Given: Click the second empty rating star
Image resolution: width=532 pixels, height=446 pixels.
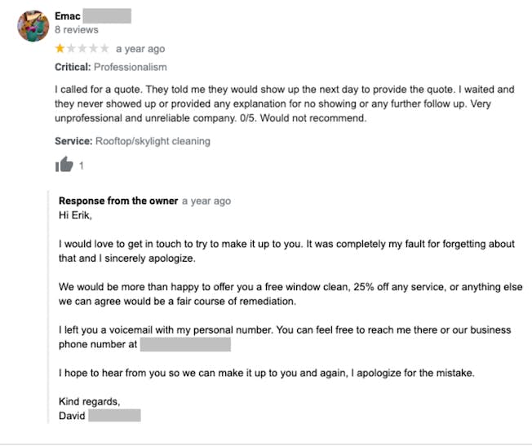Looking at the screenshot, I should click(70, 49).
